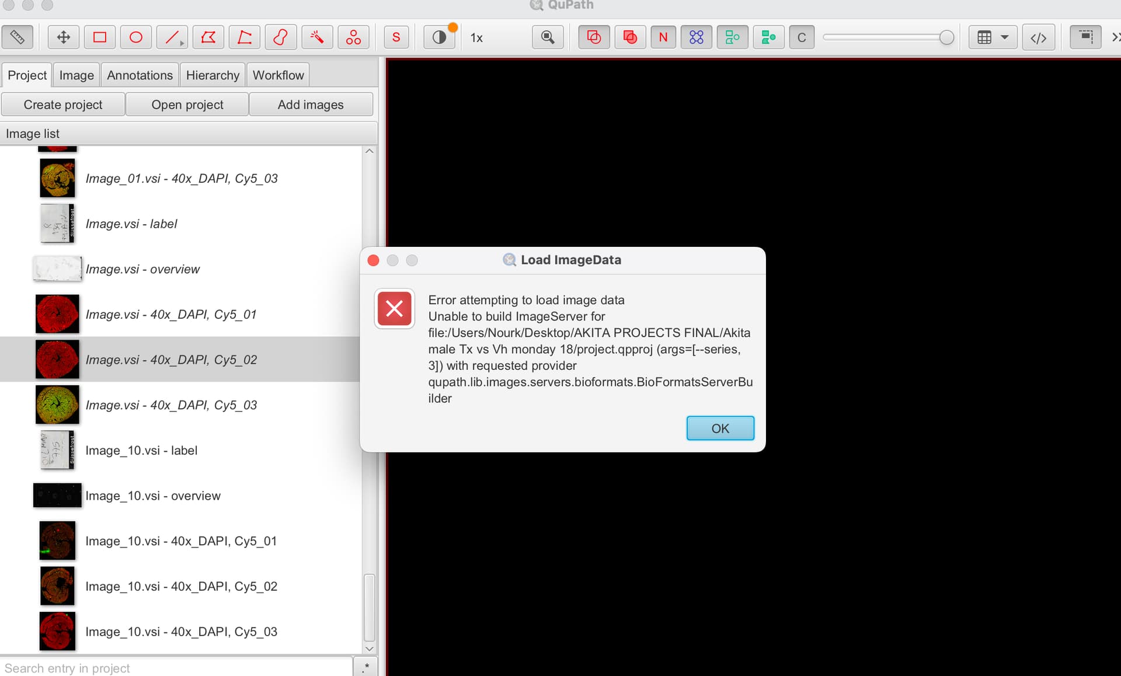Viewport: 1121px width, 676px height.
Task: Toggle detection objects visibility
Action: coord(732,37)
